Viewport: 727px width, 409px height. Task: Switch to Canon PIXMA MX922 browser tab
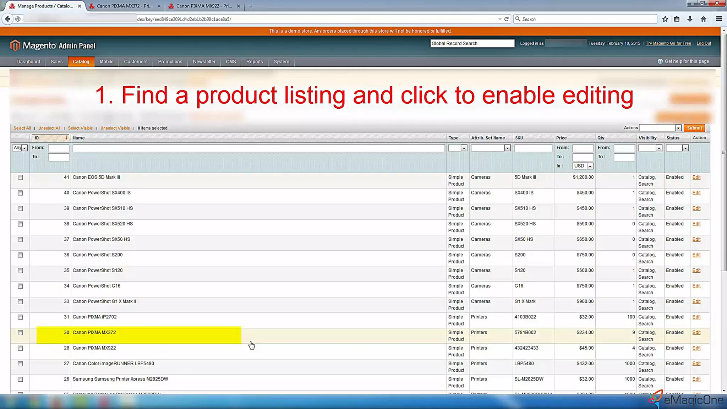[x=203, y=6]
